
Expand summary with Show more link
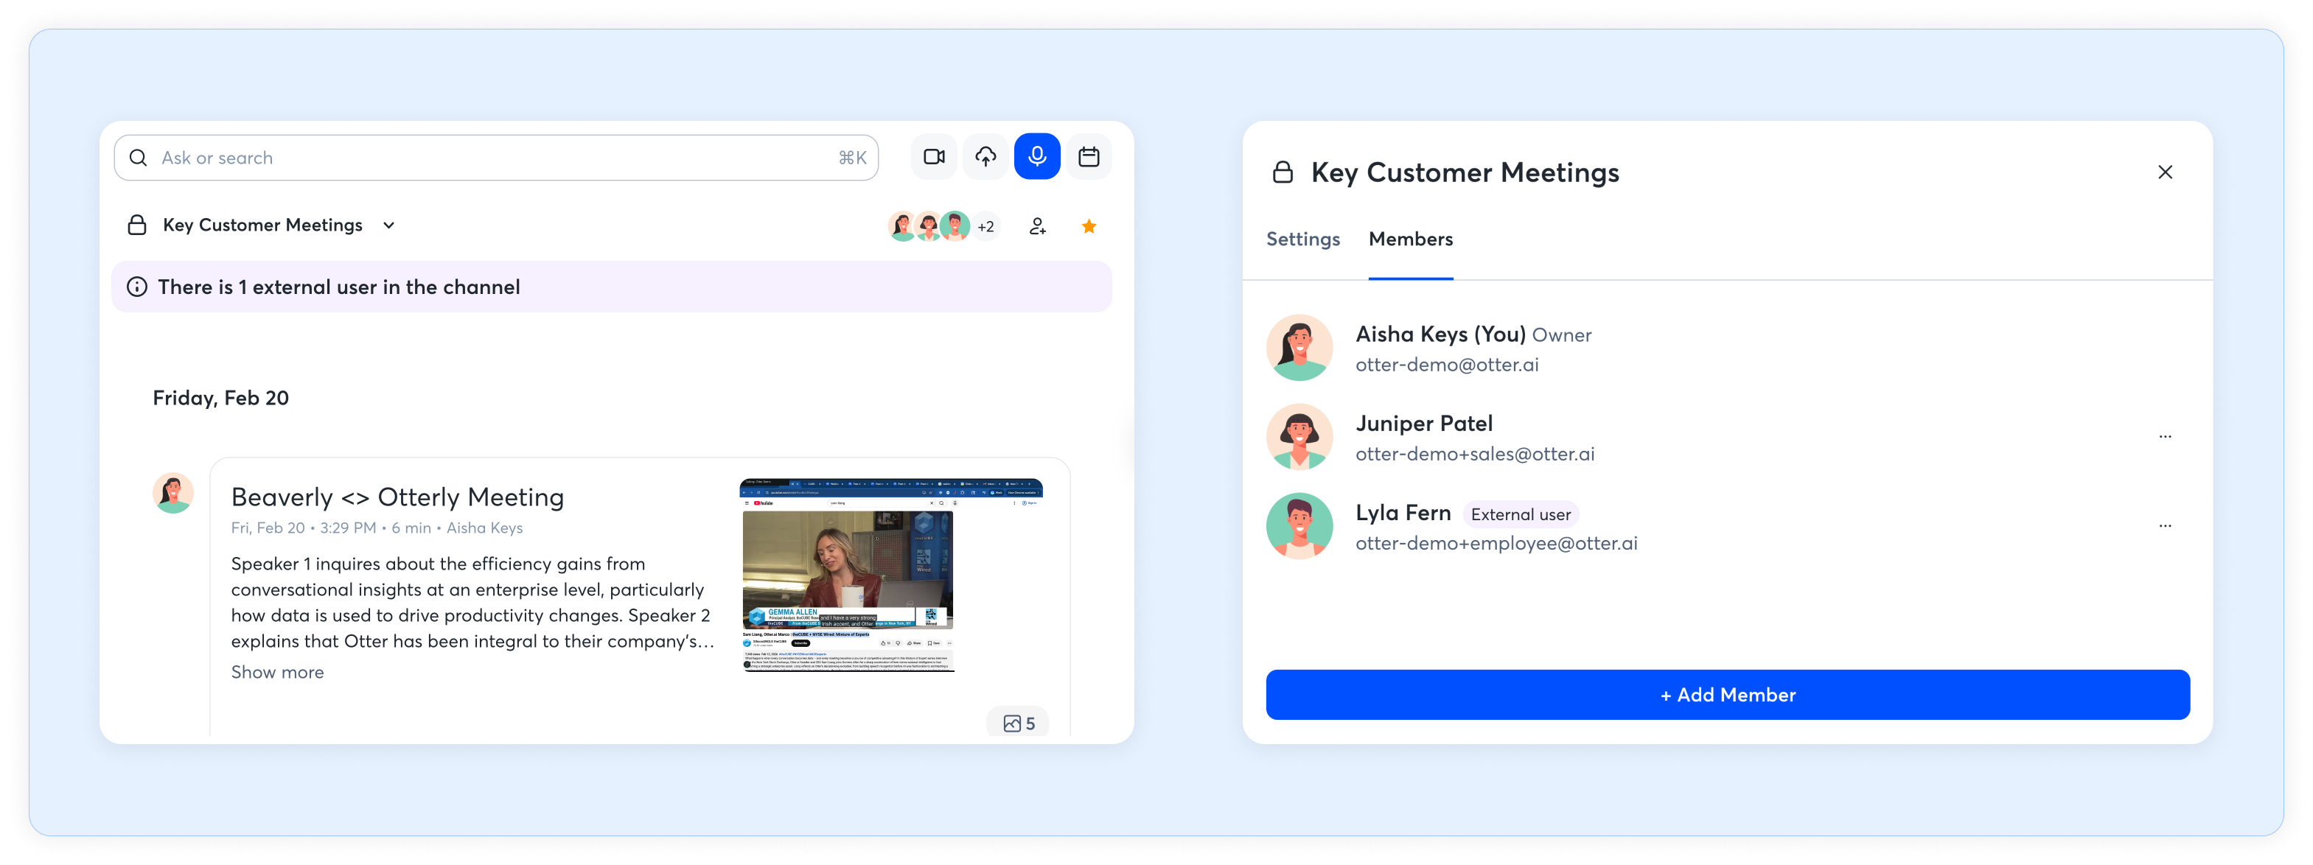point(276,672)
